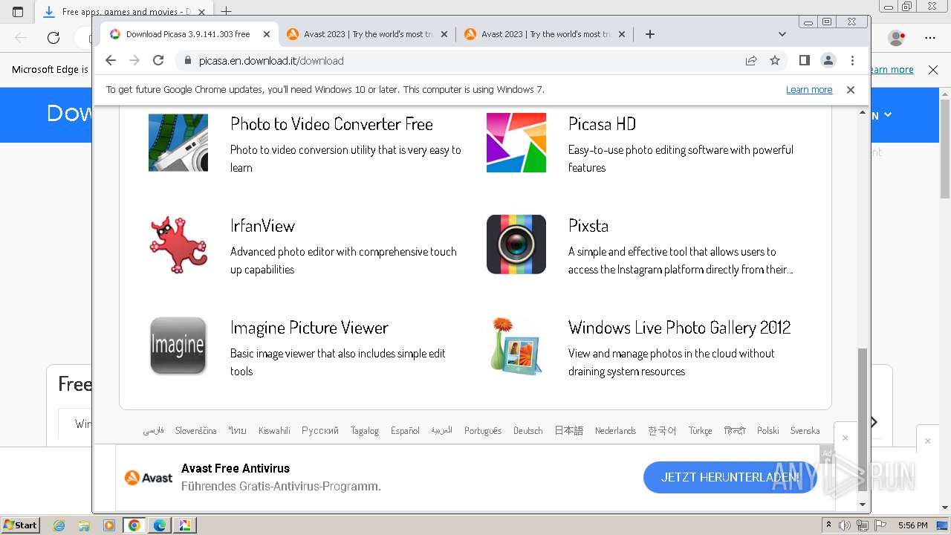951x535 pixels.
Task: Switch language to Svenska
Action: (805, 431)
